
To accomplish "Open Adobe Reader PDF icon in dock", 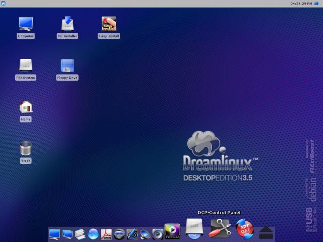I will (106, 234).
